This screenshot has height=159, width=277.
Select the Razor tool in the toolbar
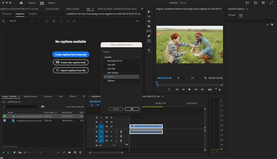[149, 26]
